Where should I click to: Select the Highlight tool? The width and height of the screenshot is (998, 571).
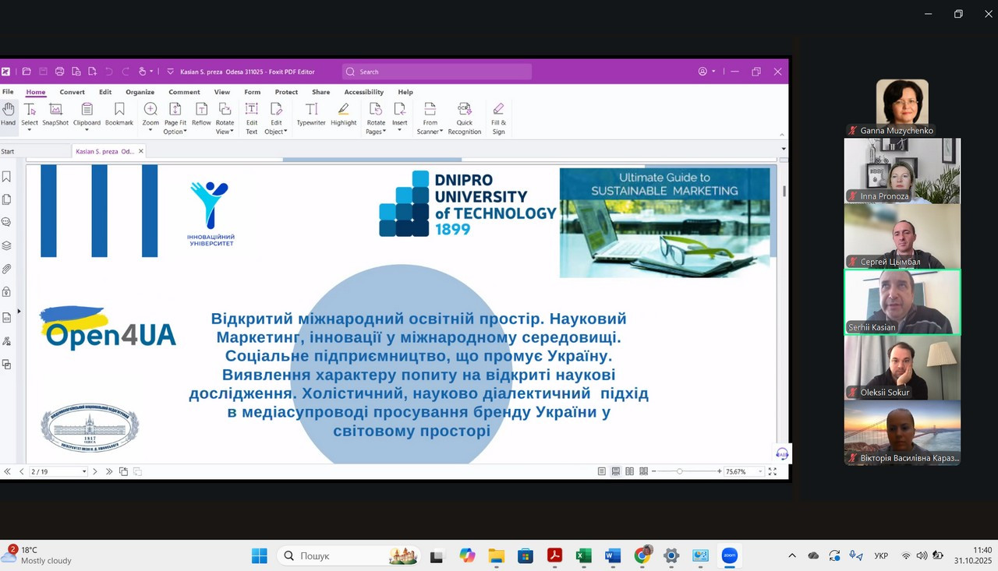tap(343, 114)
